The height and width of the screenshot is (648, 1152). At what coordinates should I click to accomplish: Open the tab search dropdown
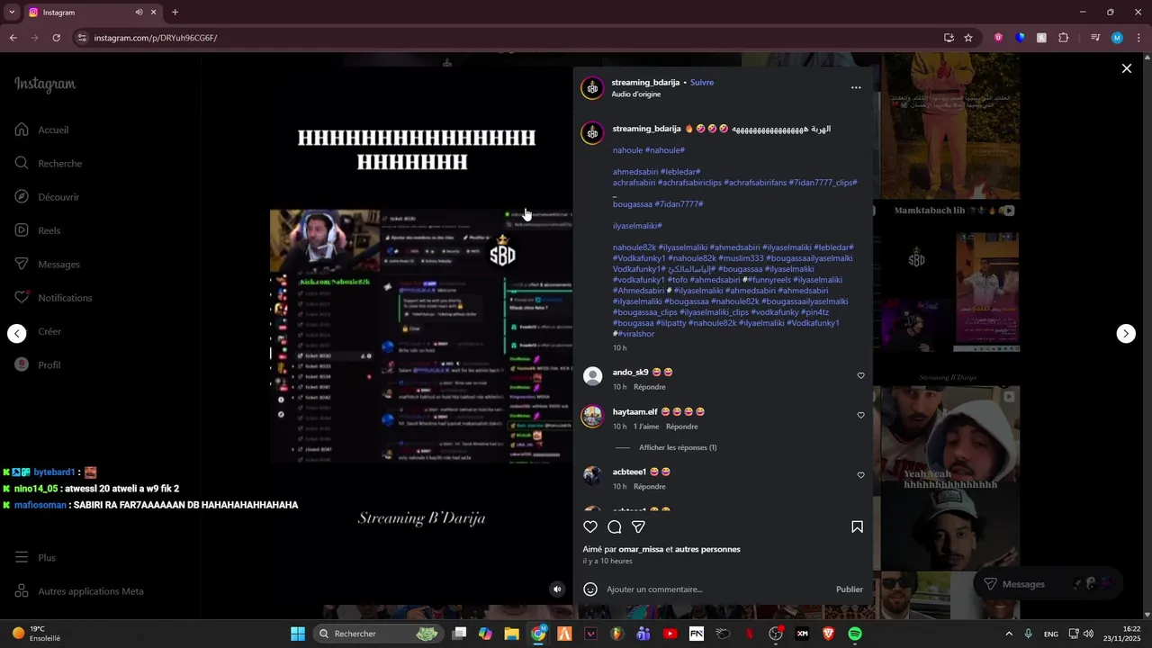point(12,12)
